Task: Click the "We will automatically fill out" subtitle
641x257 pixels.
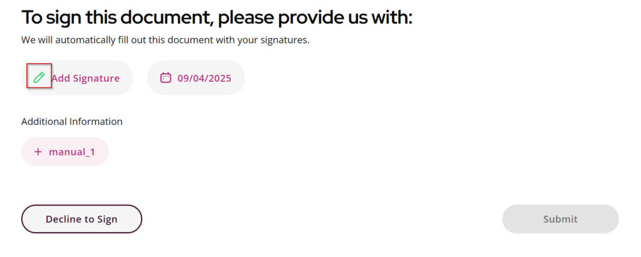Action: [x=165, y=40]
